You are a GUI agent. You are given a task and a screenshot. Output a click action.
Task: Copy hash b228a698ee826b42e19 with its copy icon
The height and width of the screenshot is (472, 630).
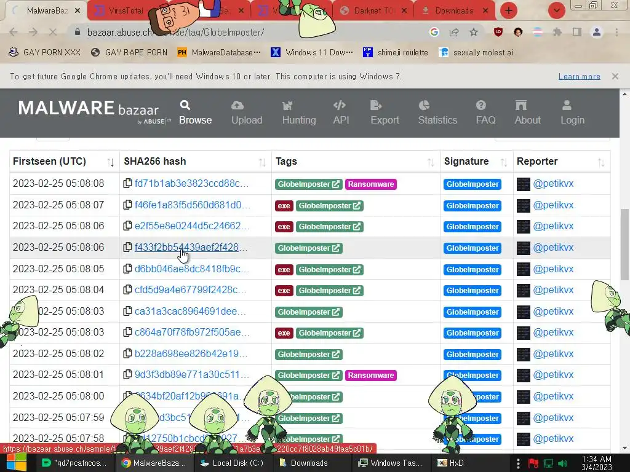pos(127,353)
